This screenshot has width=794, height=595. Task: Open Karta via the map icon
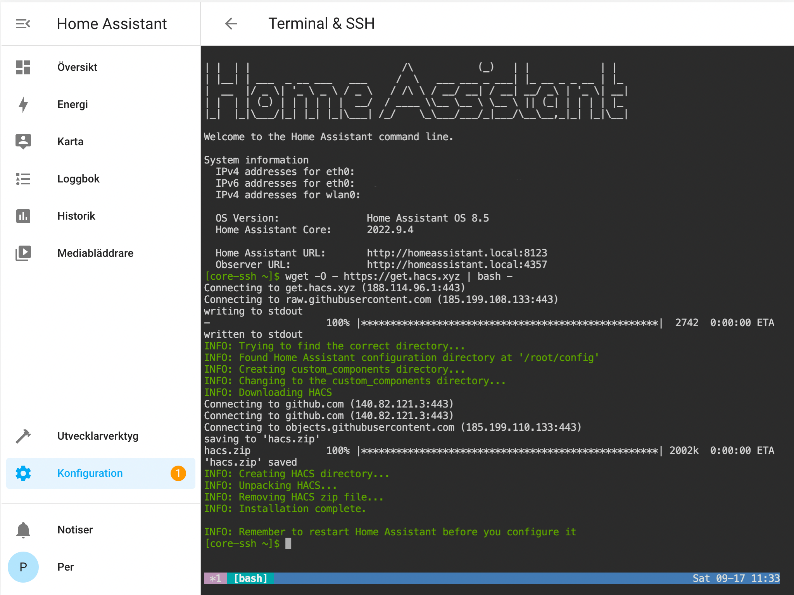point(23,141)
